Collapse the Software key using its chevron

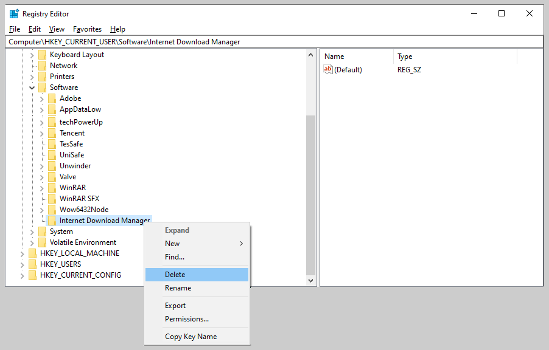click(32, 87)
